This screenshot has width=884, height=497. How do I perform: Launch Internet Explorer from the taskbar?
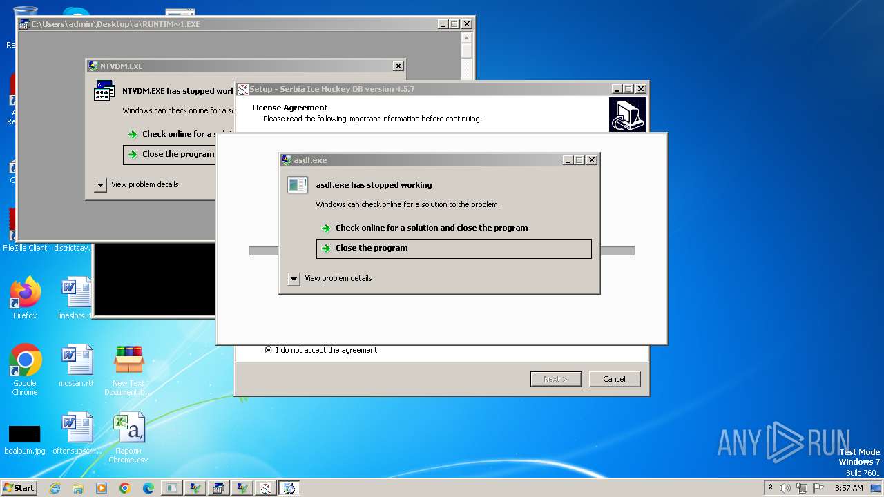point(55,488)
